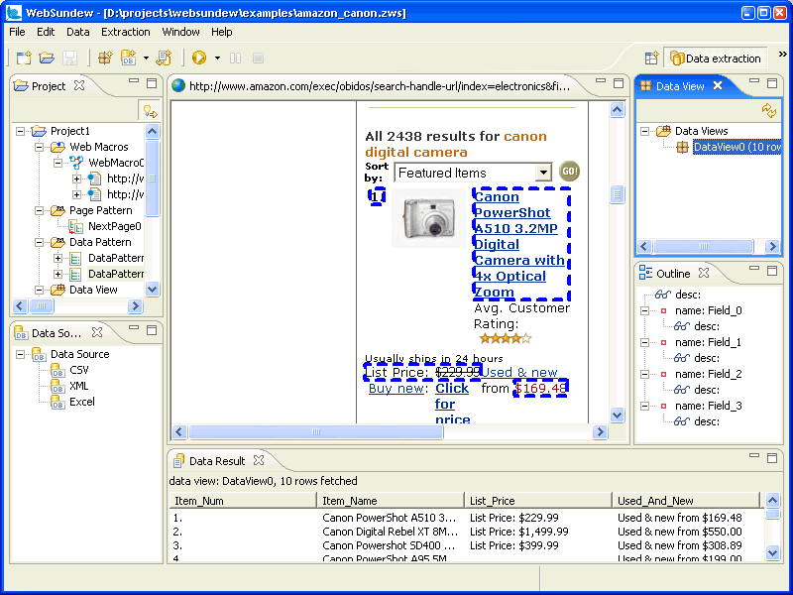Click the globe icon beside the Amazon URL
Image resolution: width=793 pixels, height=595 pixels.
point(178,85)
